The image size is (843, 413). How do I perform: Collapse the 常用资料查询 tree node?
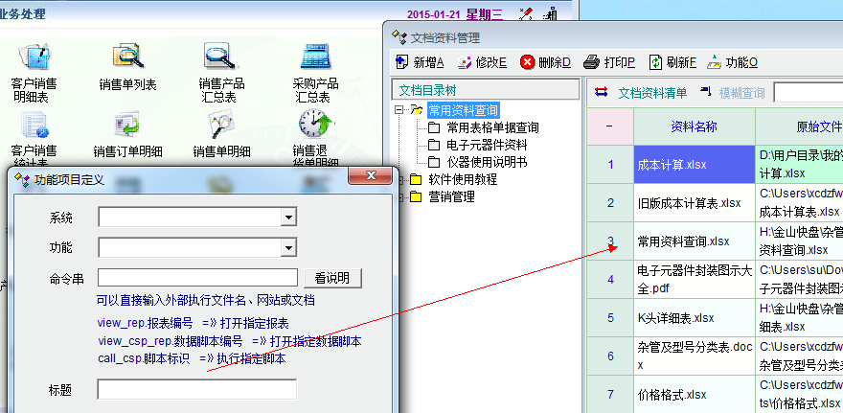[399, 110]
